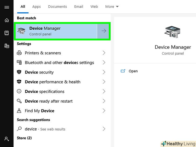Image resolution: width=196 pixels, height=147 pixels.
Task: Click the info icon beside Device specifications
Action: coord(19,91)
